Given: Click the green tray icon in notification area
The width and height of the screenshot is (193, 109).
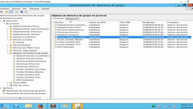Looking at the screenshot, I should point(153,106).
